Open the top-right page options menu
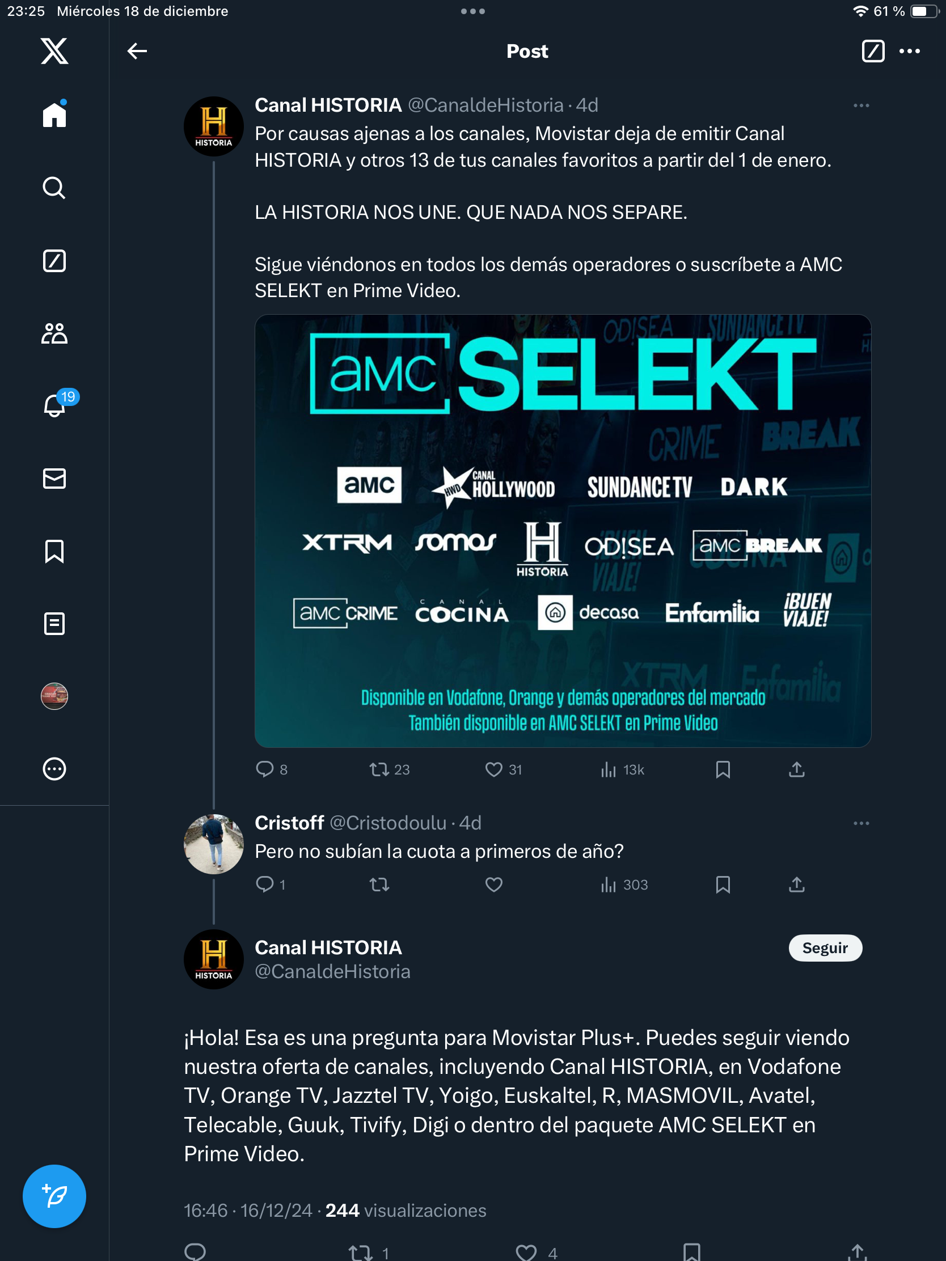The width and height of the screenshot is (946, 1261). 909,51
